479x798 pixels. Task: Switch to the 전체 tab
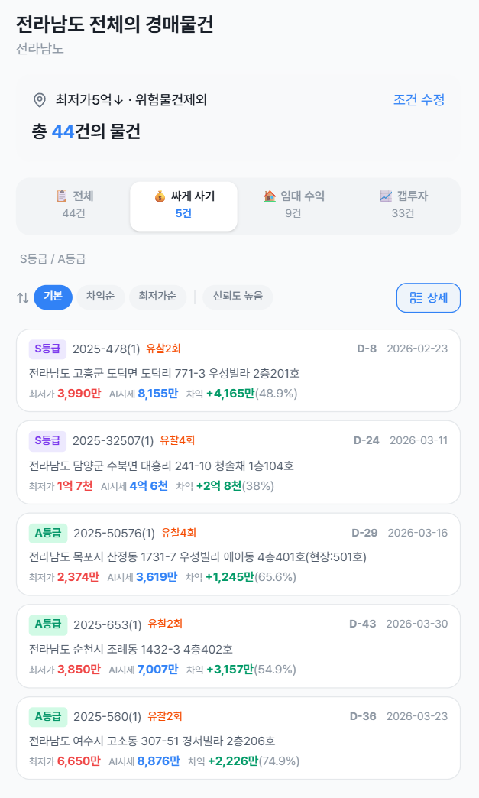tap(74, 205)
